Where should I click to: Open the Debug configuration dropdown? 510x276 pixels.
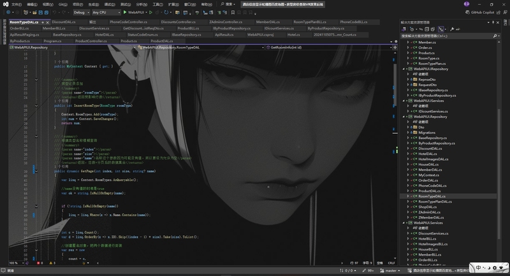pos(81,12)
